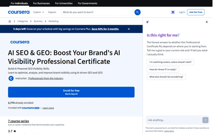Click the blue search magnifier button
215x134 pixels.
[137, 12]
